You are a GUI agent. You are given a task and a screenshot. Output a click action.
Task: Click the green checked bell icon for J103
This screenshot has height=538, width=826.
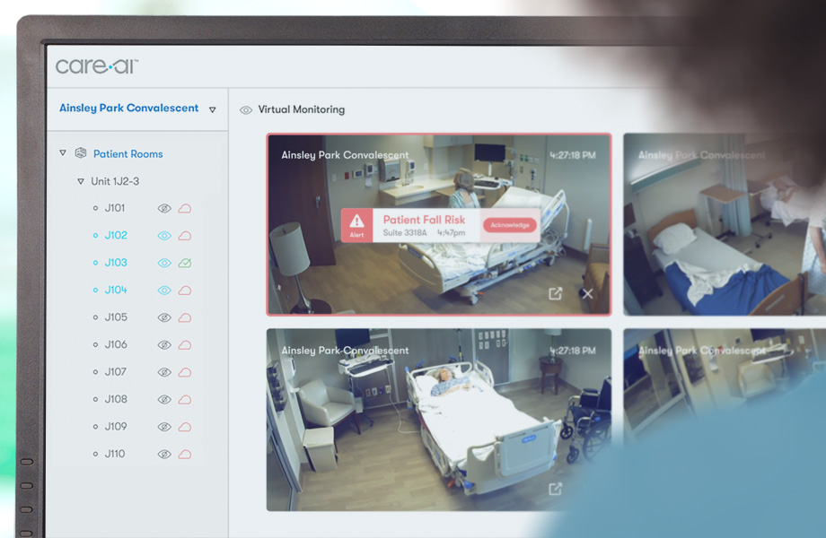(185, 263)
